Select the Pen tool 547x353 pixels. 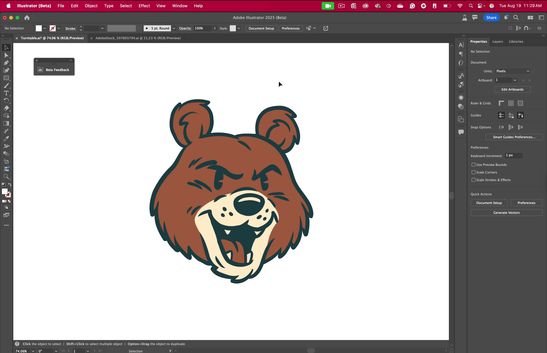coord(6,62)
